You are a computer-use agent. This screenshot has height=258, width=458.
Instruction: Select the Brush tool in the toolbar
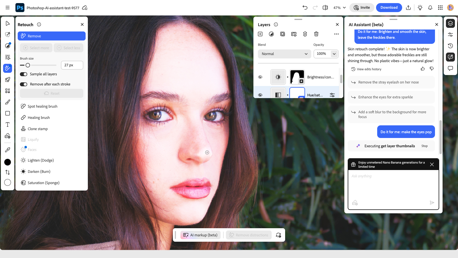tap(8, 102)
